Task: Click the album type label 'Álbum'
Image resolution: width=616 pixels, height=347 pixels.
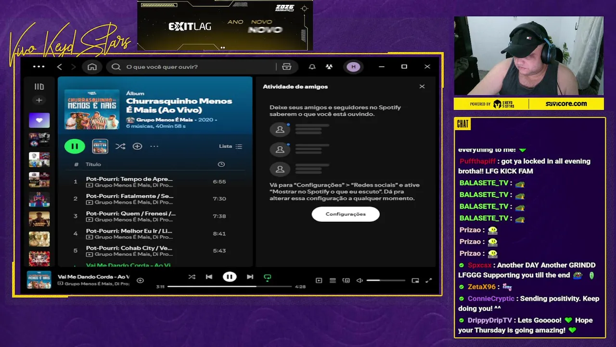Action: pos(135,93)
